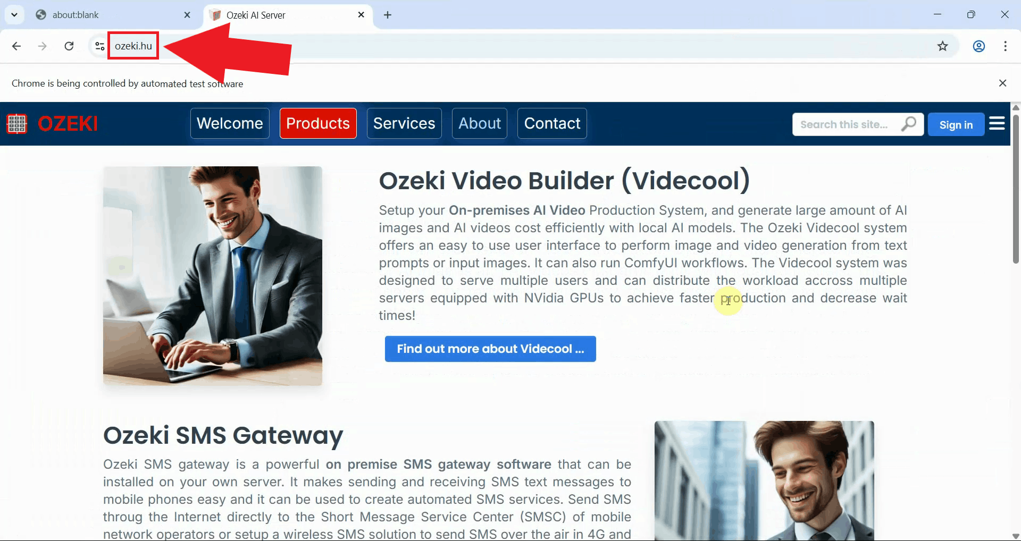Click the browser forward arrow
This screenshot has width=1021, height=541.
[42, 46]
